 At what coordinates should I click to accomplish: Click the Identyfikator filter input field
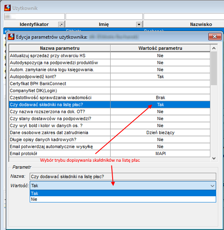(x=34, y=16)
